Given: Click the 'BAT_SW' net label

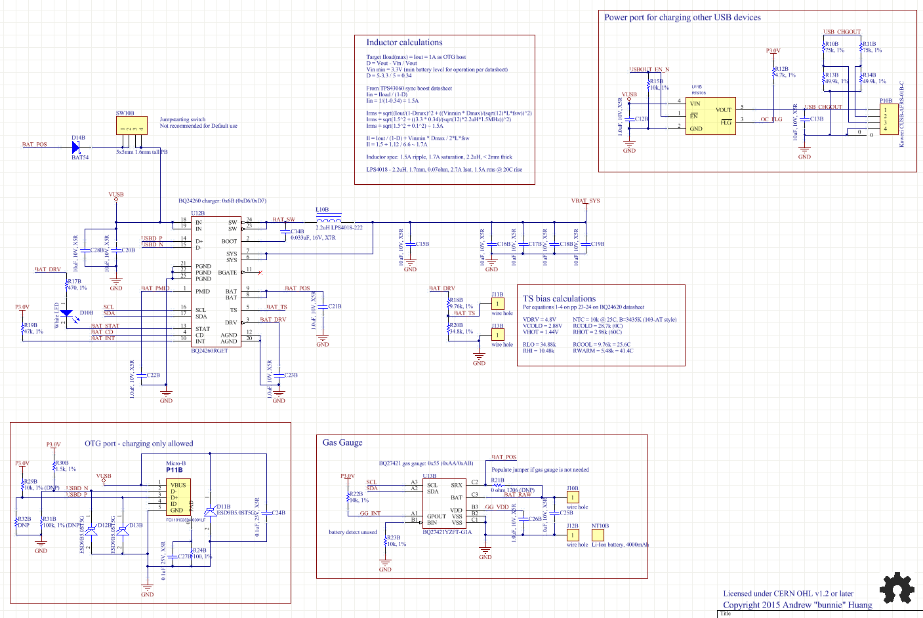Looking at the screenshot, I should (x=283, y=220).
